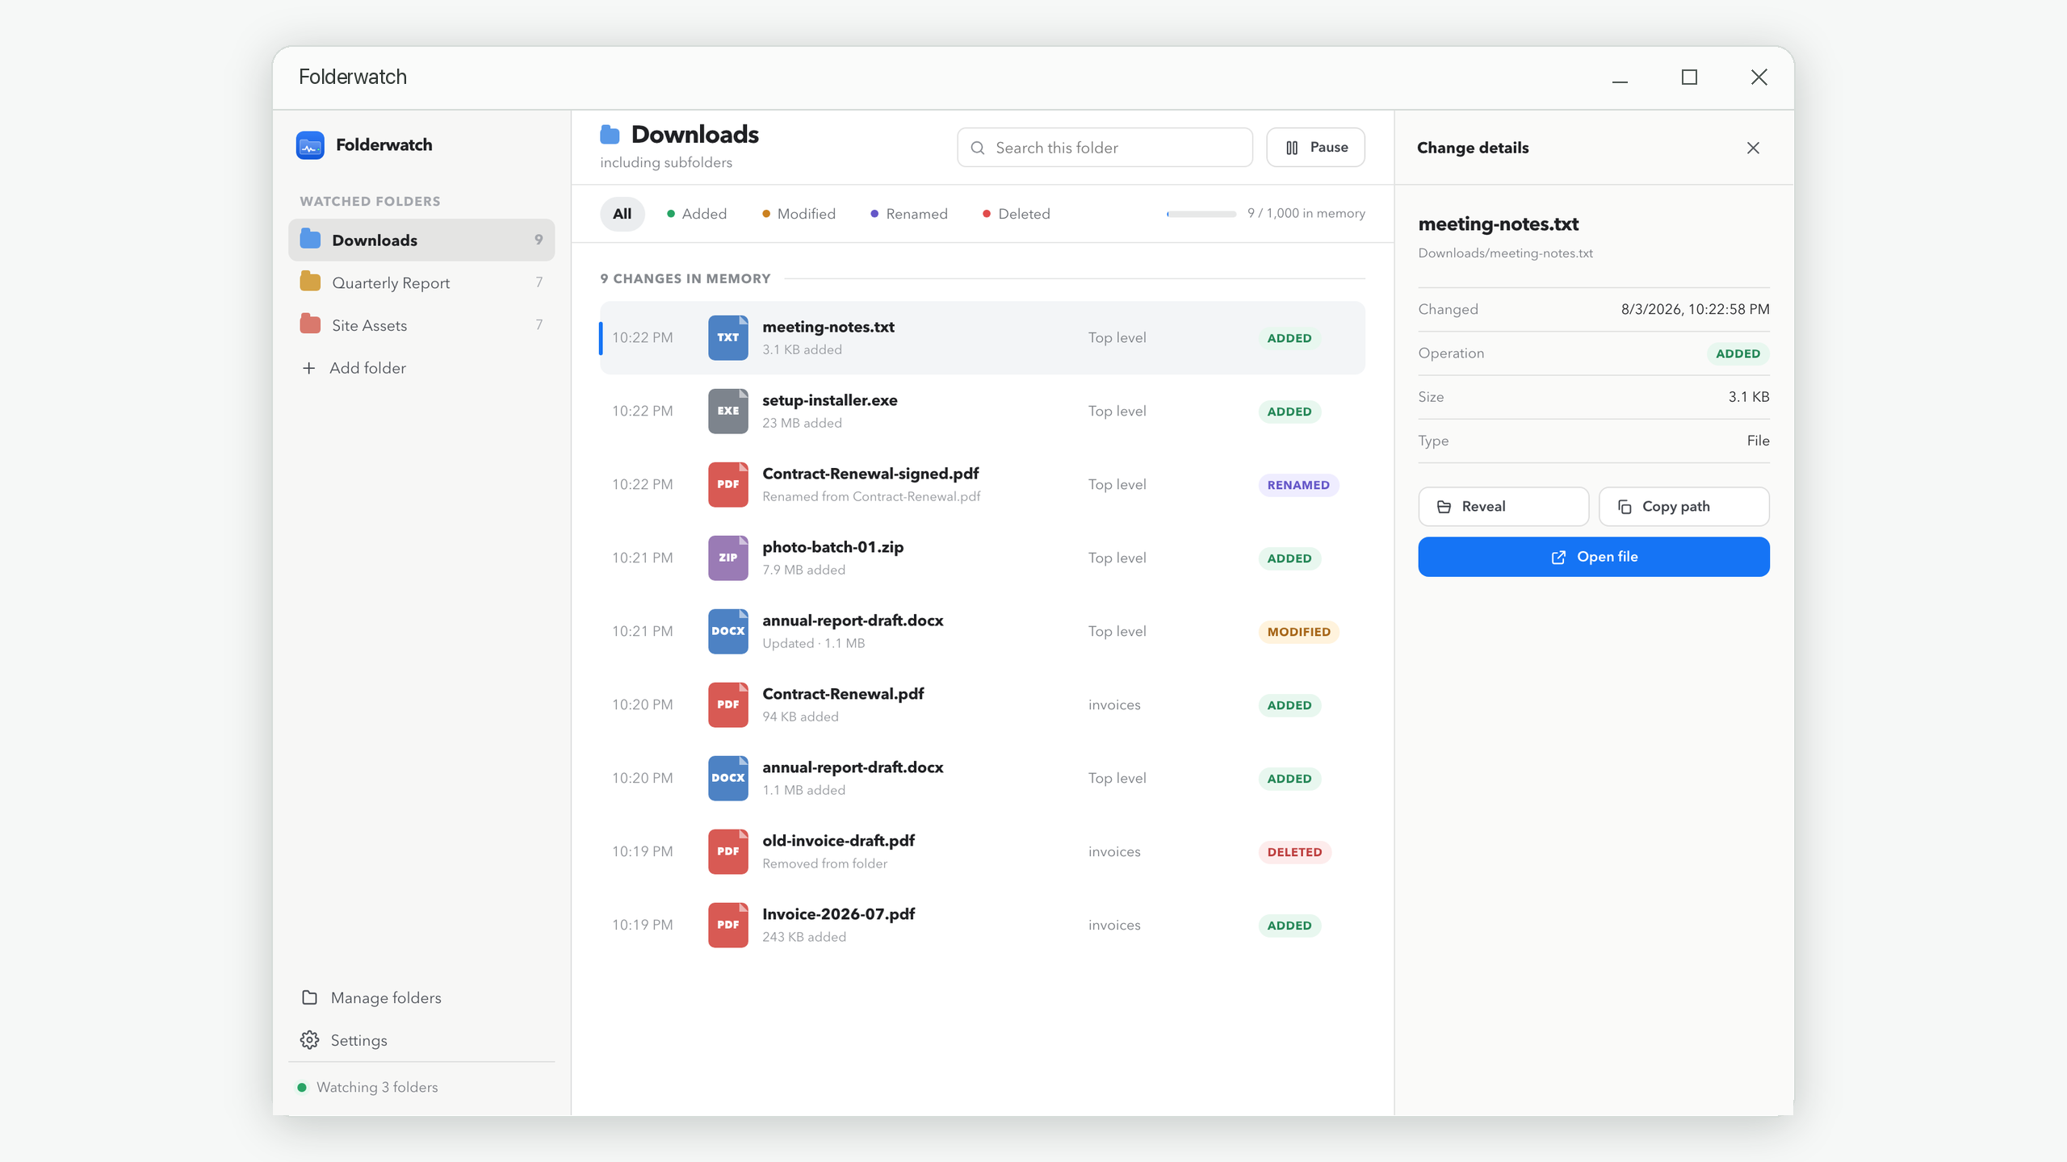This screenshot has height=1162, width=2067.
Task: Click the Settings gear icon
Action: [x=309, y=1040]
